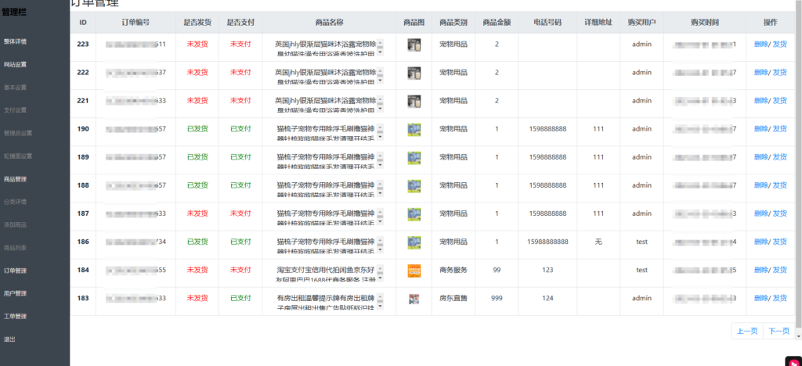
Task: Ship order 183 via 发货 link
Action: pos(779,298)
